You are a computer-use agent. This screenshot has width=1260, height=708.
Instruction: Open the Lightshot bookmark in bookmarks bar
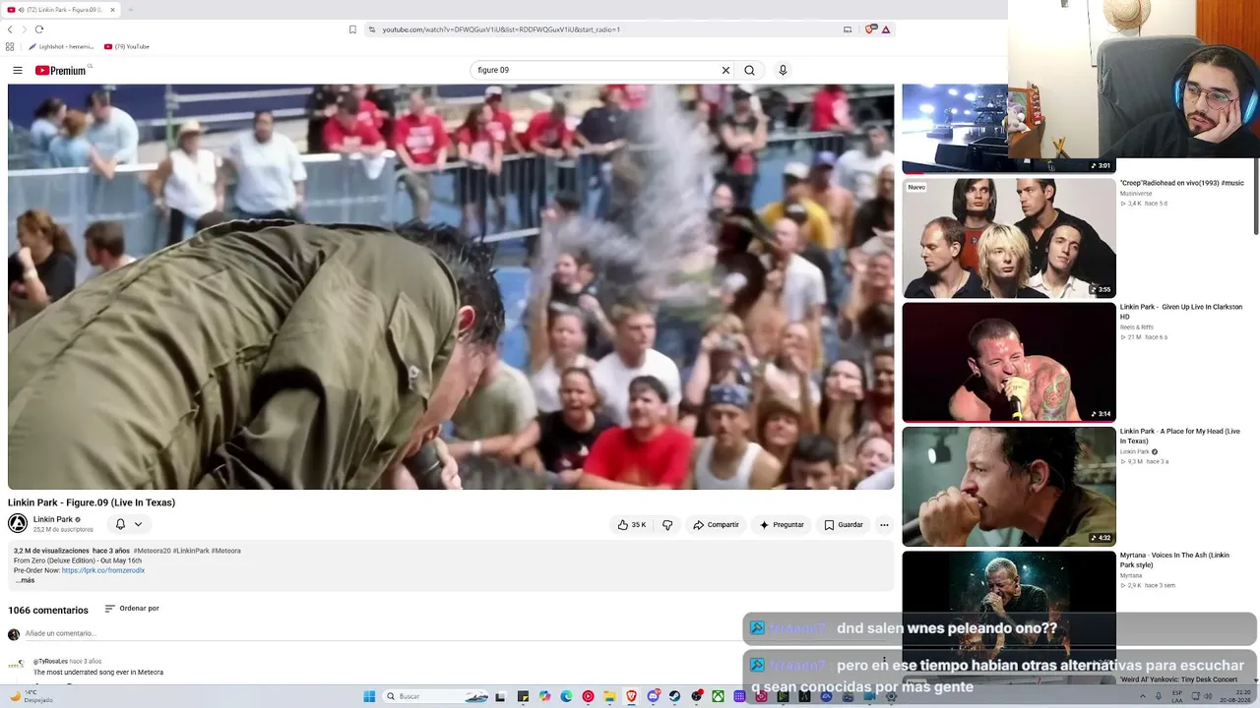[61, 46]
